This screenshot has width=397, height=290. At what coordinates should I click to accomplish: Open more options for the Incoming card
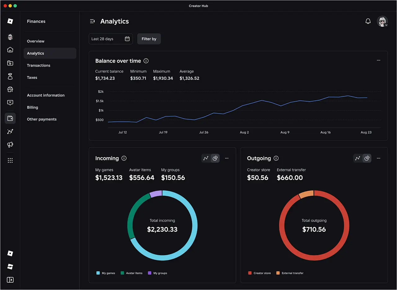tap(227, 158)
